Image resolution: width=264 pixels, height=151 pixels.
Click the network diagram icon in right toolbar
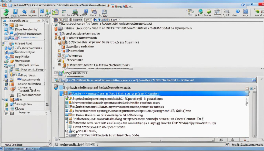(x=191, y=13)
